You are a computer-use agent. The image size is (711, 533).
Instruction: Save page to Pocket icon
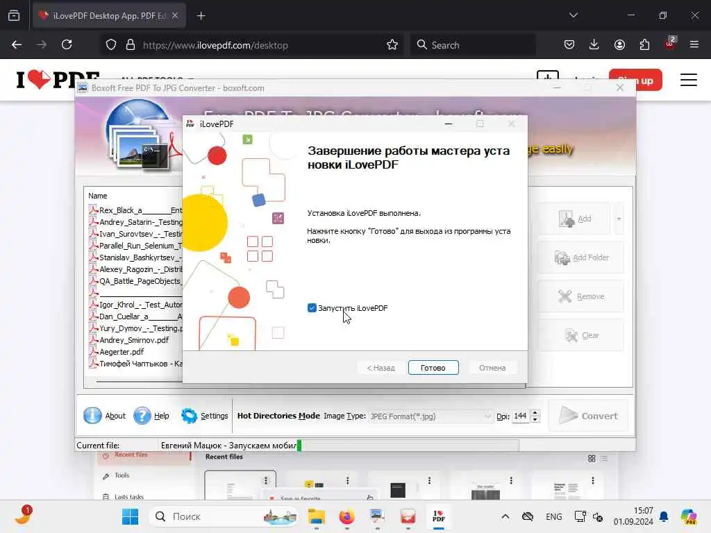(x=569, y=45)
